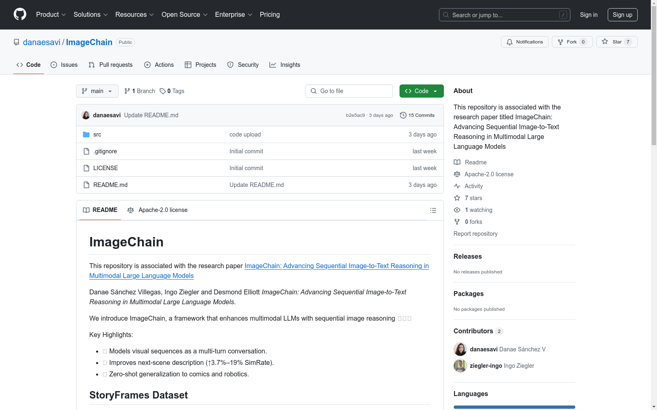Open the Contributors heading link

tap(478, 331)
